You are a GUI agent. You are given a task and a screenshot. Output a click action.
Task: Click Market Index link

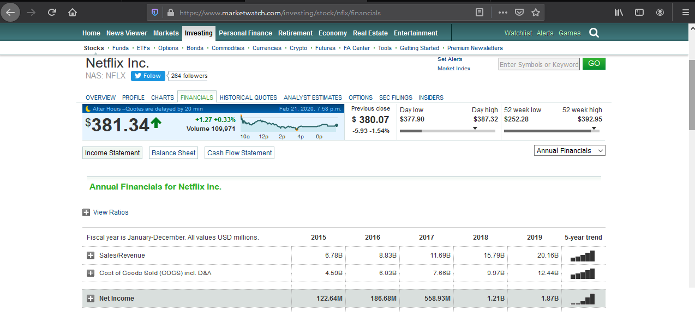[454, 69]
